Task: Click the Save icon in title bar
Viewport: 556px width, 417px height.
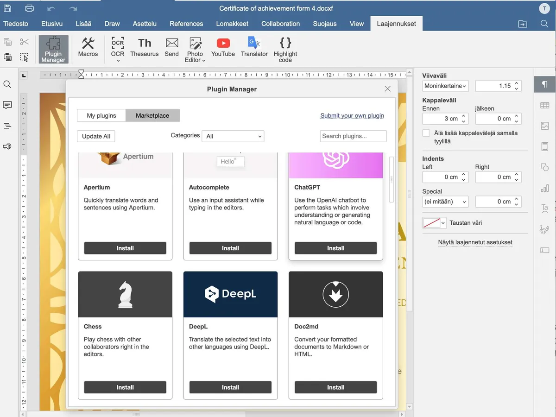Action: click(7, 8)
